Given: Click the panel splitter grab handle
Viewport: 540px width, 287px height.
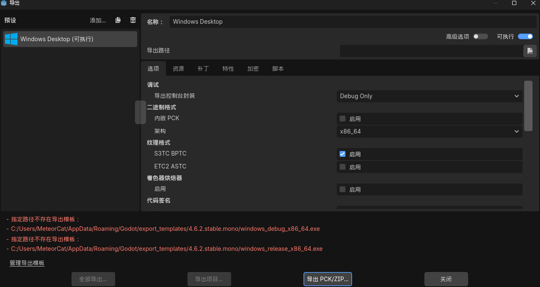Looking at the screenshot, I should [140, 112].
